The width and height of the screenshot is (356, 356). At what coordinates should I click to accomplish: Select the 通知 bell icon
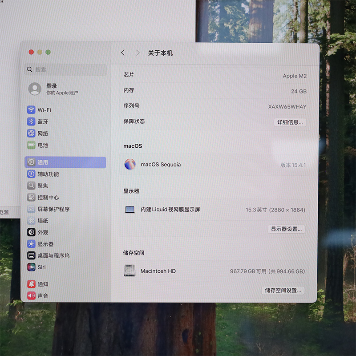pos(31,284)
